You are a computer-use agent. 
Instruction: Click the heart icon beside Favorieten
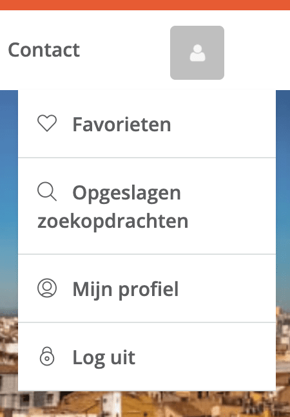pos(47,124)
